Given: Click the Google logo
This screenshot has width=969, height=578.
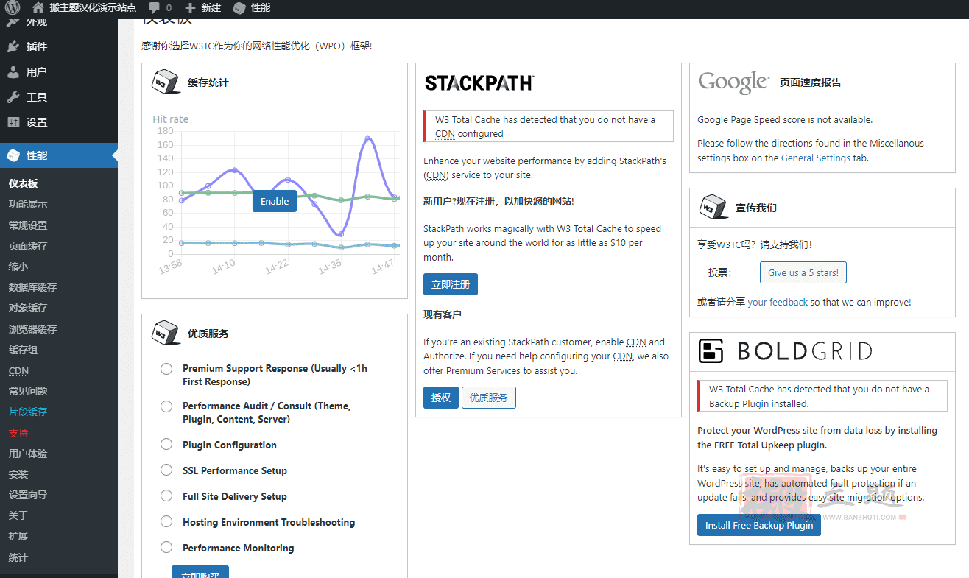Looking at the screenshot, I should pyautogui.click(x=733, y=82).
